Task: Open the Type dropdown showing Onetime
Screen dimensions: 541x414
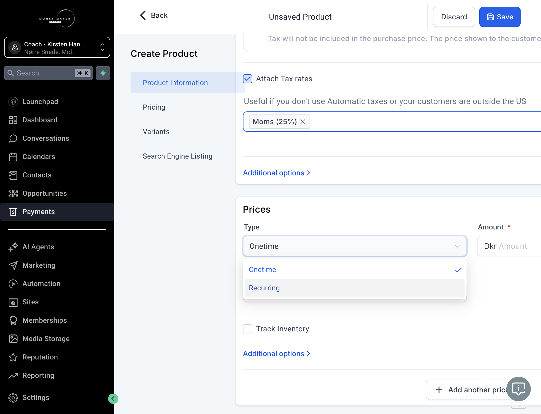Action: click(x=355, y=246)
